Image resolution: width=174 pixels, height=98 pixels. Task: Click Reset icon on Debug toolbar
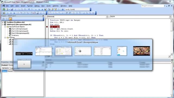pos(14,13)
